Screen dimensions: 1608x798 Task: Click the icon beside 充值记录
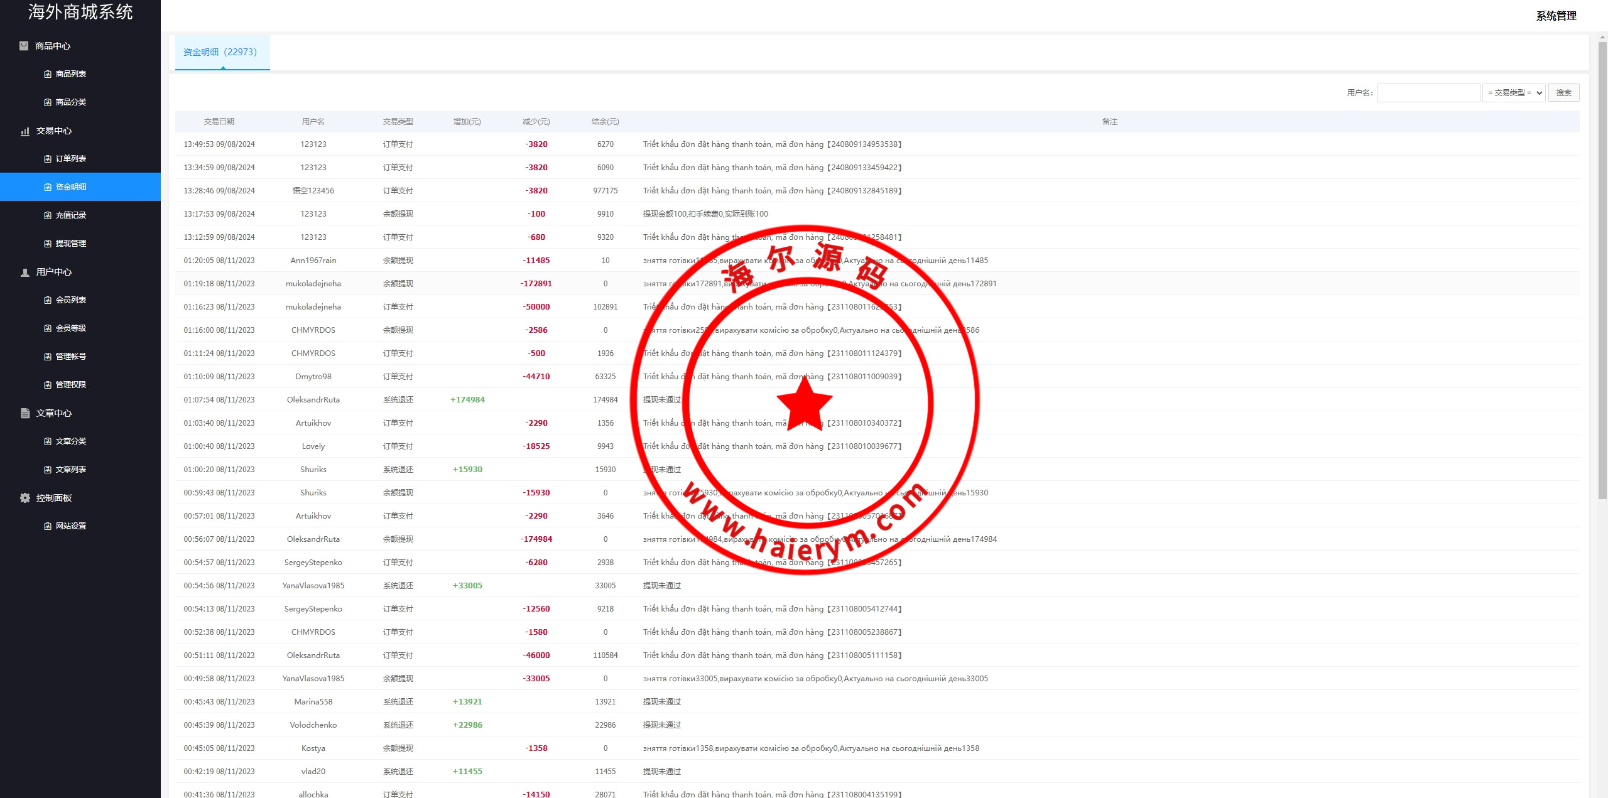(x=48, y=215)
